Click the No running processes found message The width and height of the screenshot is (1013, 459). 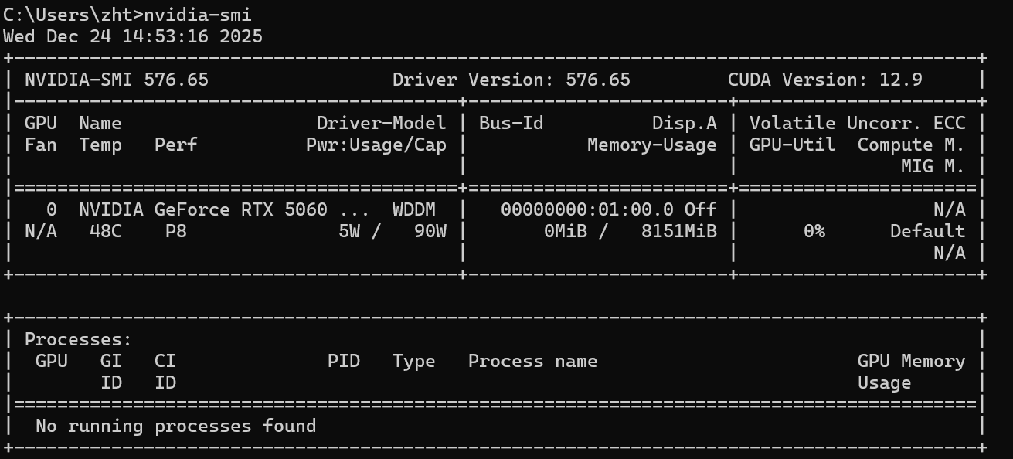click(x=176, y=426)
